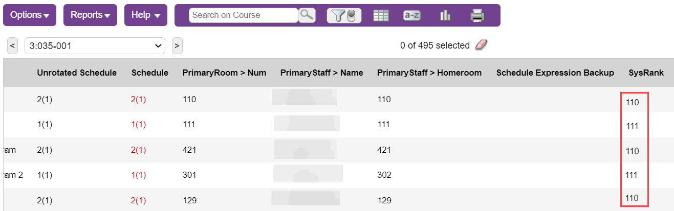Click the PrimaryRoom > Num column header
Screen dimensions: 674x211
(x=224, y=73)
